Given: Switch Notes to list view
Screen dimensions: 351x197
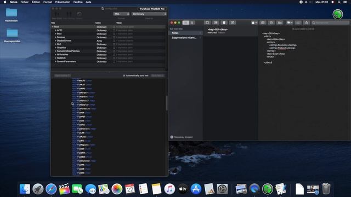Looking at the screenshot, I should click(185, 22).
